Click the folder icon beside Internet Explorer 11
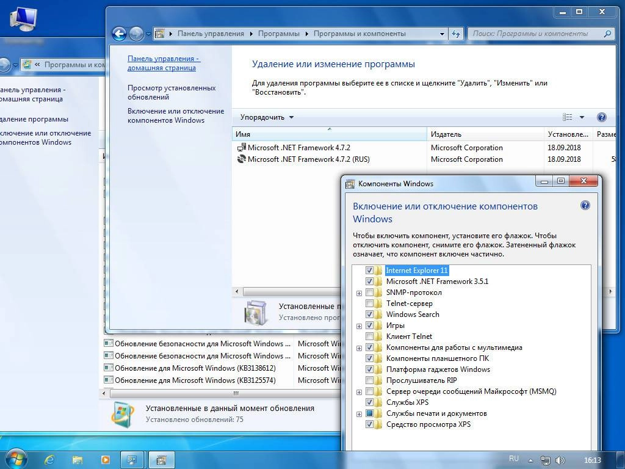This screenshot has width=625, height=469. click(378, 271)
